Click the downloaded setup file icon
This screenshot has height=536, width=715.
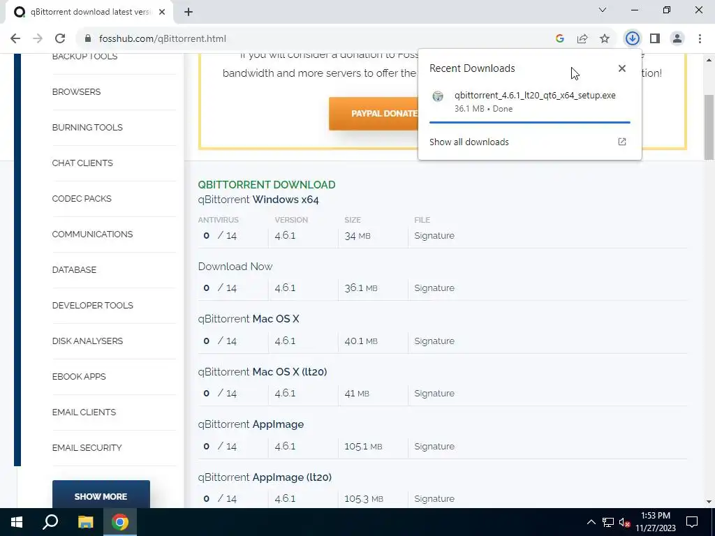438,96
